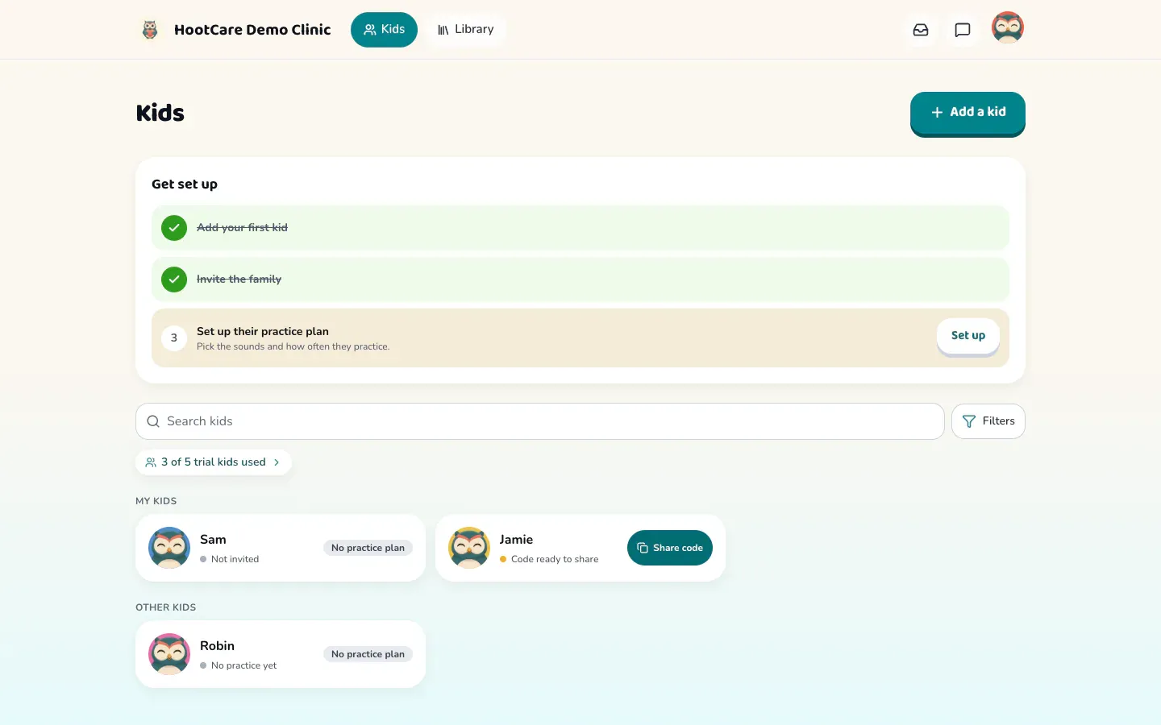Click Jamie's owl avatar
Image resolution: width=1161 pixels, height=725 pixels.
point(469,548)
